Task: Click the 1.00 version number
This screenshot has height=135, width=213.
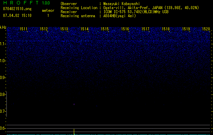Action: coord(46,3)
